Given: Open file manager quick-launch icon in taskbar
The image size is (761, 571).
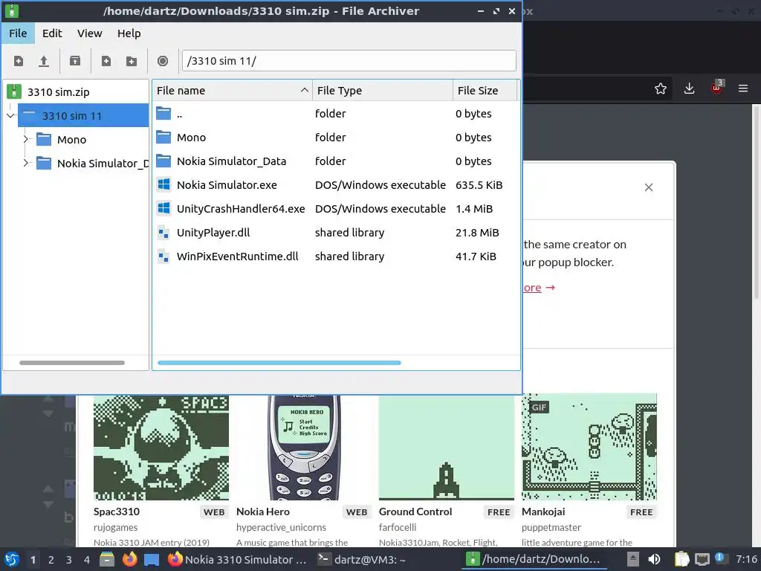Looking at the screenshot, I should point(107,559).
